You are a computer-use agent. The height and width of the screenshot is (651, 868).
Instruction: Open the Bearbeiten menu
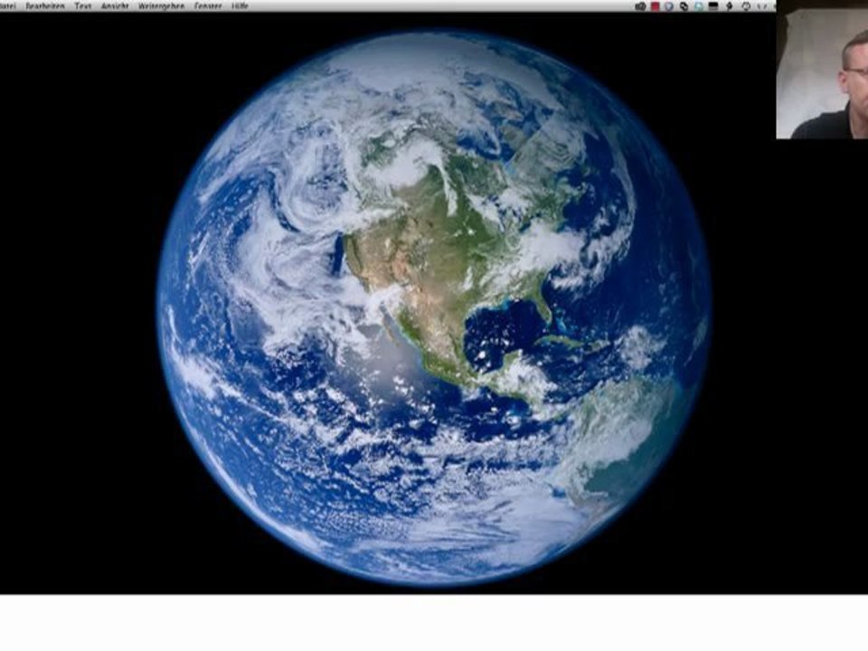pos(45,6)
